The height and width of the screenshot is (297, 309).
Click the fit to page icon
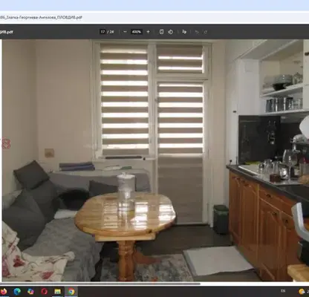point(161,32)
